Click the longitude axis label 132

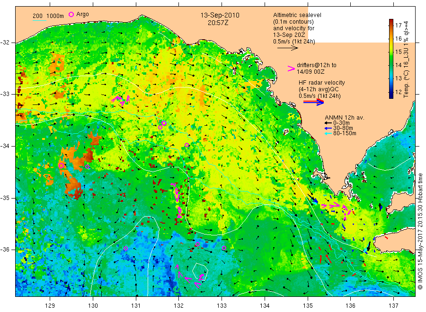click(179, 306)
